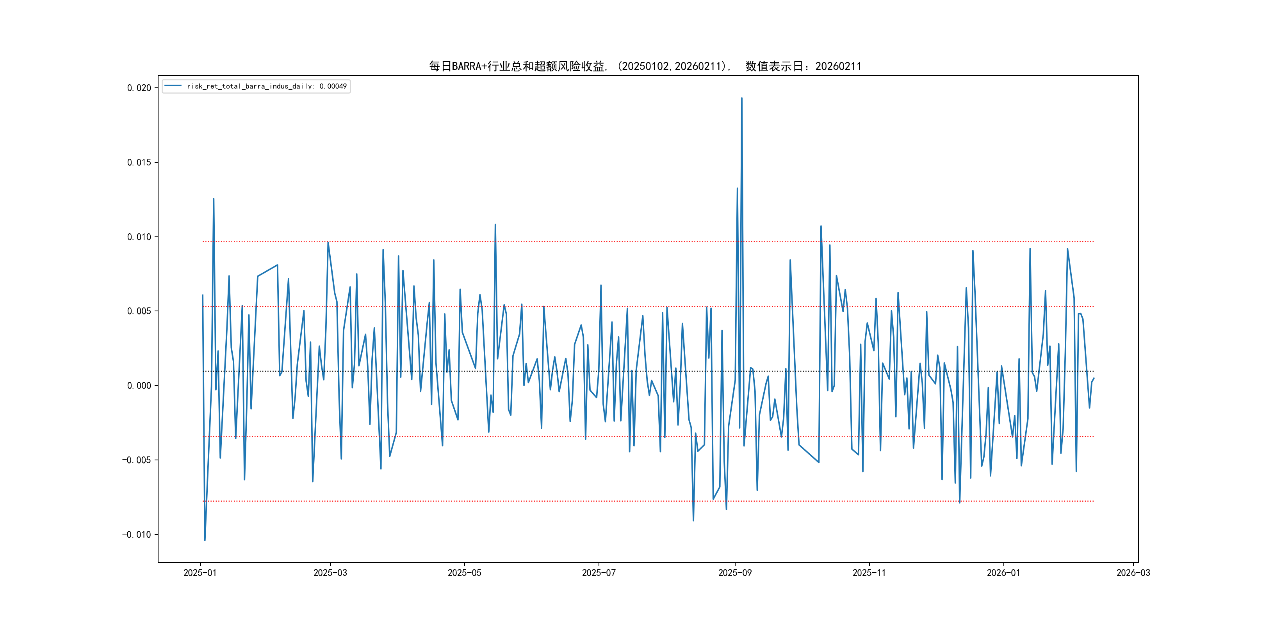Click the risk_ret_total_barra_indus_daily legend label
Screen dimensions: 1265x632
click(x=266, y=86)
